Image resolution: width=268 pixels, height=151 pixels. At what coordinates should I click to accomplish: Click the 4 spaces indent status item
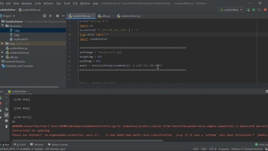[x=224, y=149]
